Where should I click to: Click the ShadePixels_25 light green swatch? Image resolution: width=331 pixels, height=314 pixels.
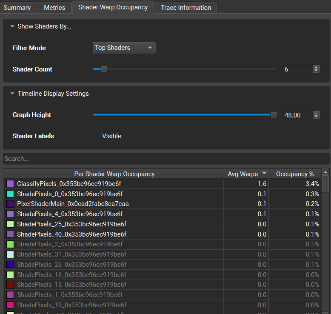coord(10,224)
